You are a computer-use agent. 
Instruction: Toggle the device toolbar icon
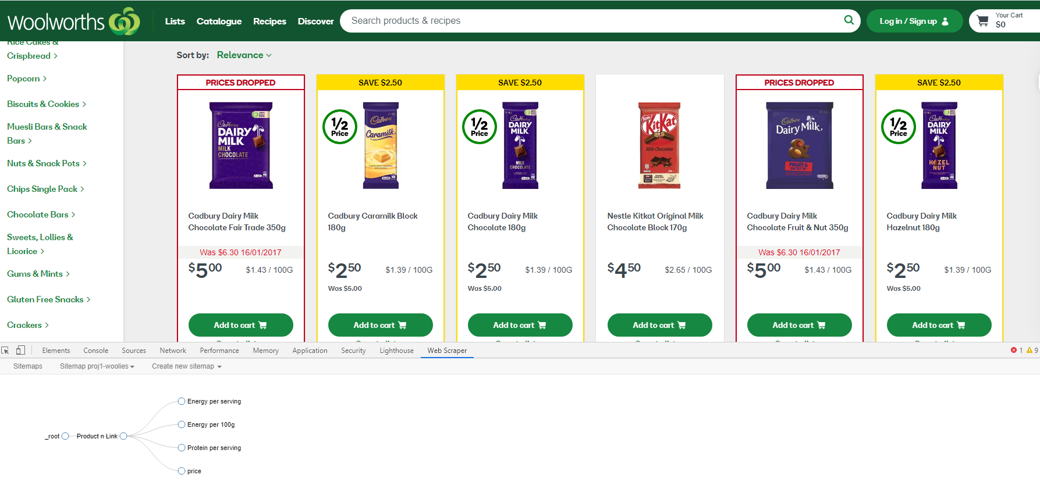20,351
